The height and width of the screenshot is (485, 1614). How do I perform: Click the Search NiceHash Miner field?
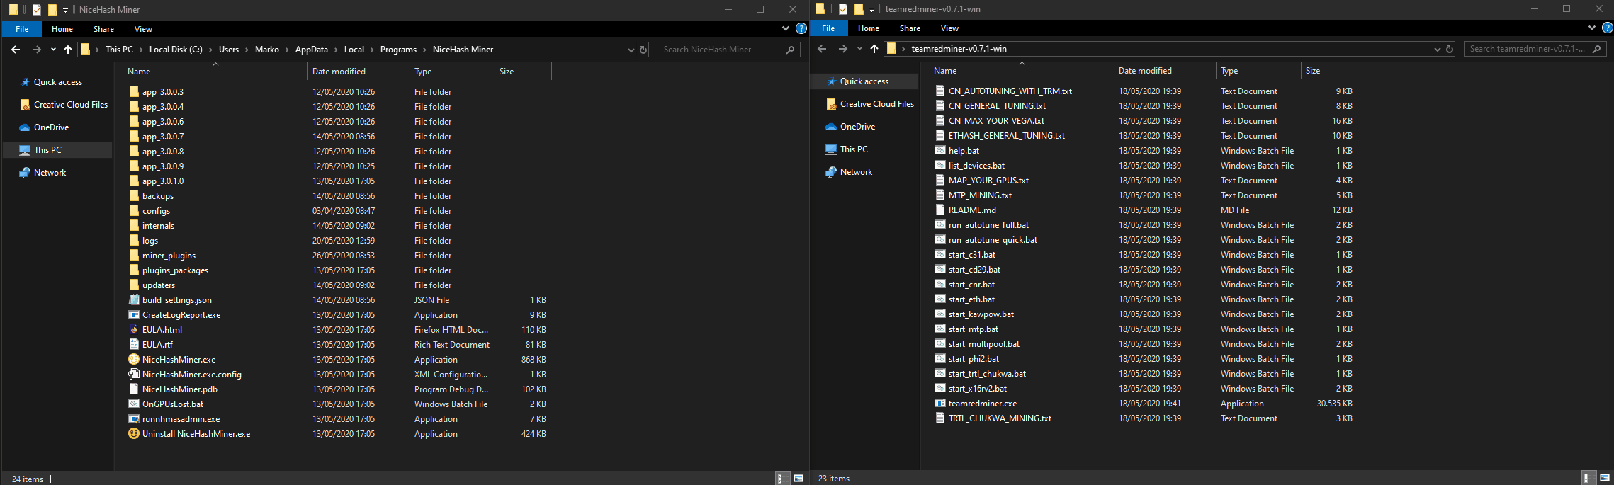click(x=728, y=50)
